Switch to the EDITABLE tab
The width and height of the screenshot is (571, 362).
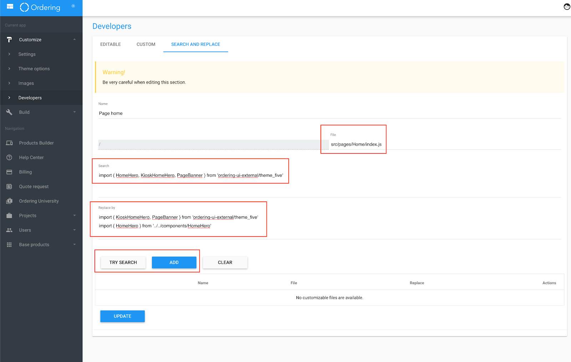click(110, 44)
